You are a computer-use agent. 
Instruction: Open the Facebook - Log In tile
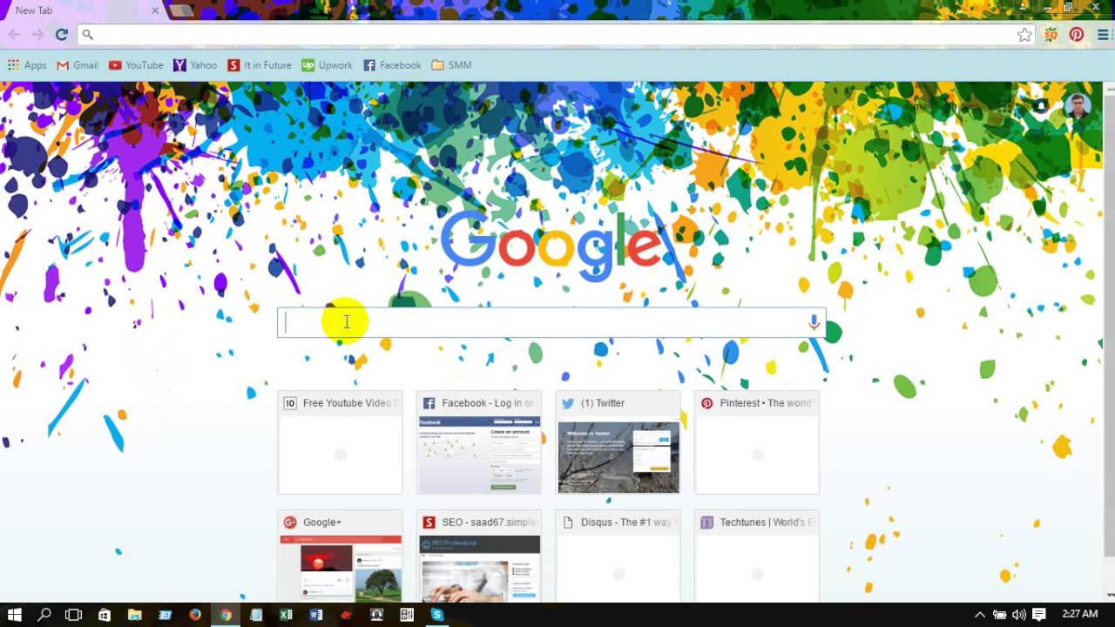(479, 442)
